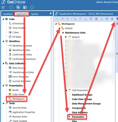The image size is (118, 122).
Task: Switch to the System tab
Action: pyautogui.click(x=34, y=14)
